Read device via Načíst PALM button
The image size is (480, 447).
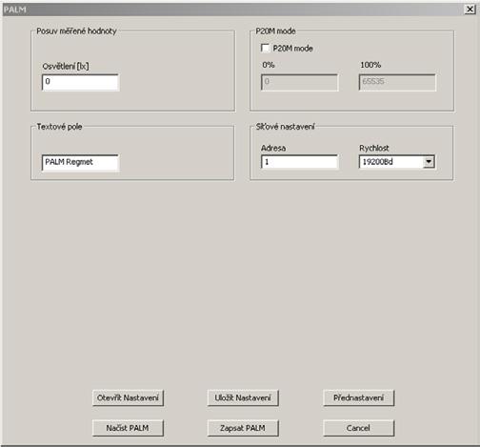(x=128, y=428)
